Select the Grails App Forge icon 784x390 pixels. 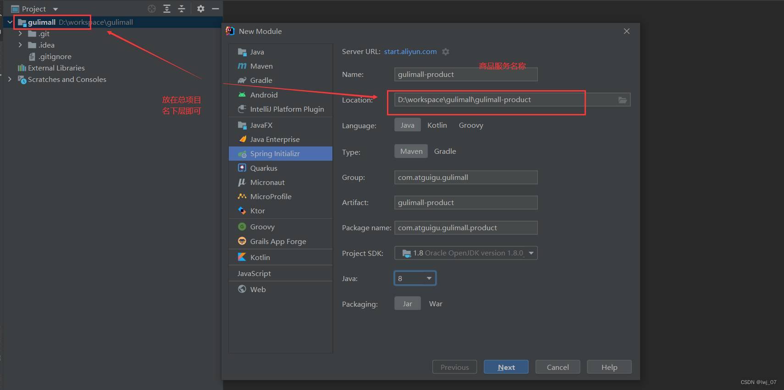coord(242,241)
